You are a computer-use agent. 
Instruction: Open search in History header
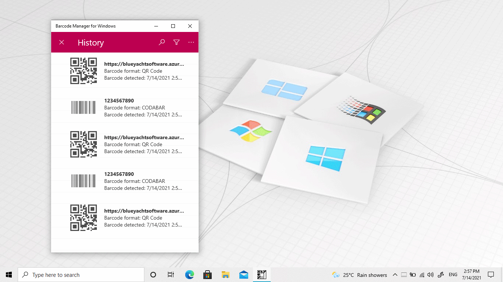[162, 43]
